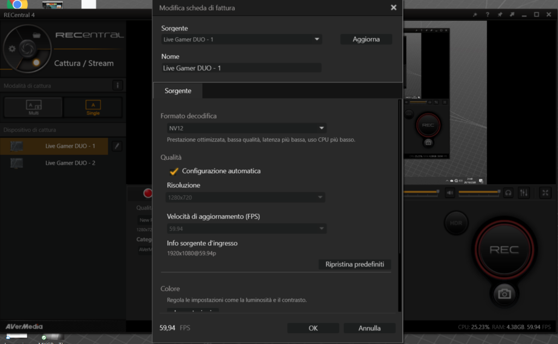This screenshot has height=344, width=558.
Task: Click the wand icon in RECentral title bar
Action: click(x=475, y=15)
